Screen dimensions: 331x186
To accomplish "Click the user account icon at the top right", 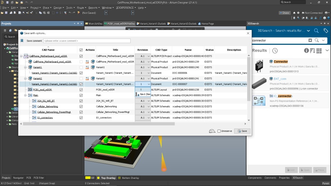I will [x=327, y=13].
